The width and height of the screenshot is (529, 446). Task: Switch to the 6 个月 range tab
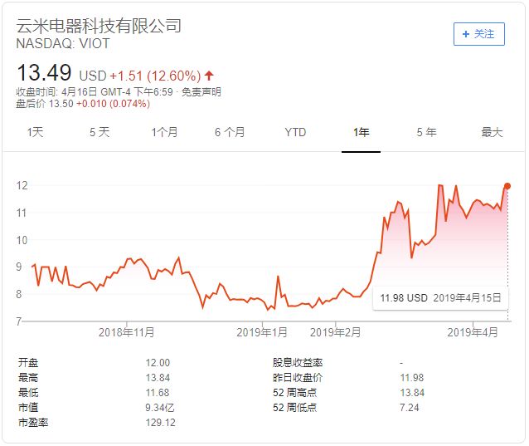[230, 132]
